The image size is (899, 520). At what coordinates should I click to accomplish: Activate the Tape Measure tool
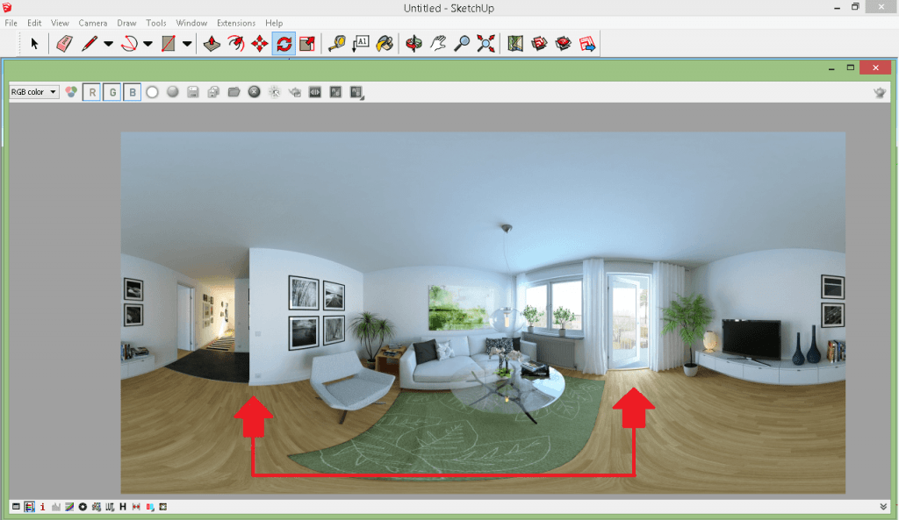pos(334,42)
